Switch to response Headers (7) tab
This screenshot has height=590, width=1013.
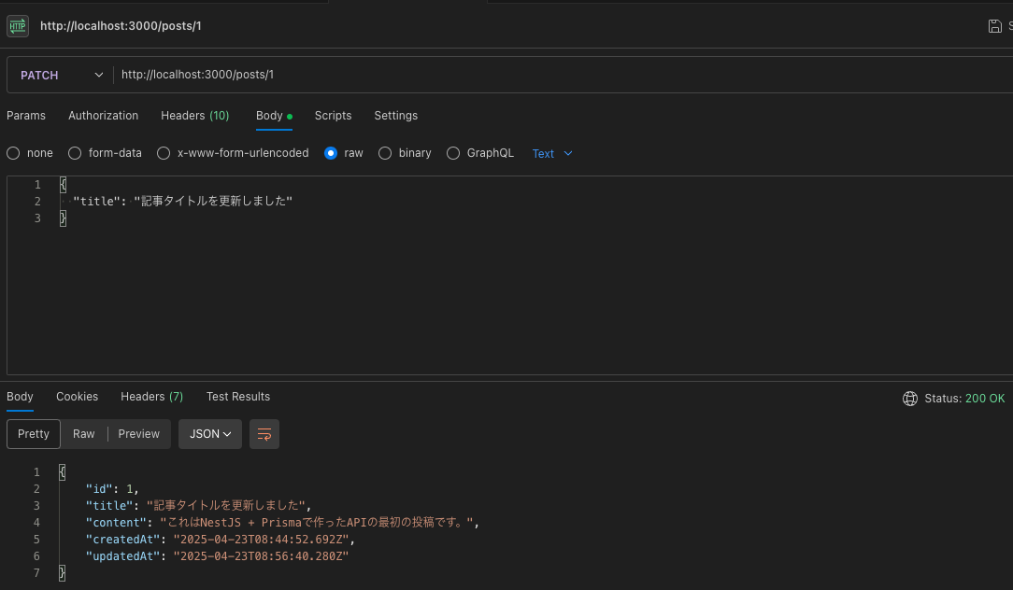coord(151,397)
